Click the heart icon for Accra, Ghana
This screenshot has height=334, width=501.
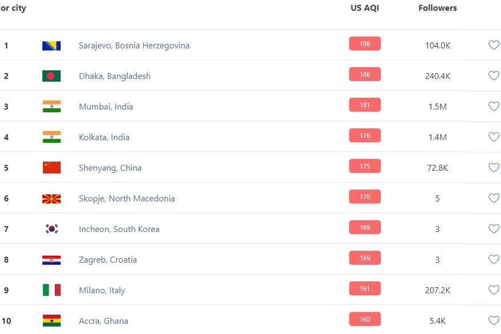tap(494, 320)
